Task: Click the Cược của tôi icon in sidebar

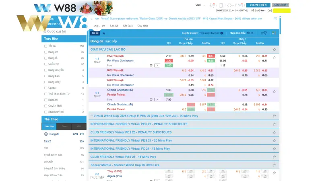Action: point(45,32)
